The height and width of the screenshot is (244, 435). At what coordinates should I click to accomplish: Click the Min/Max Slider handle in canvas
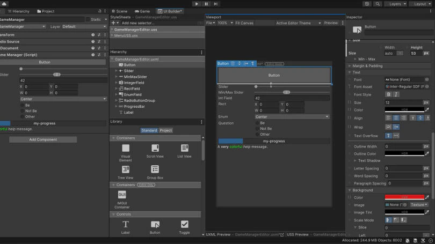pos(286,92)
